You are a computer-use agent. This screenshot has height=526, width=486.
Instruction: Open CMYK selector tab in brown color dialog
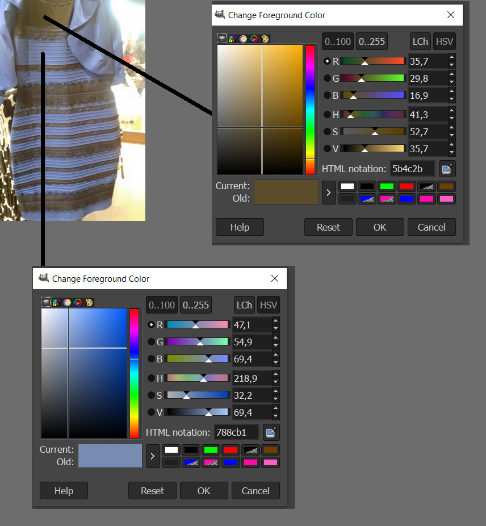232,39
